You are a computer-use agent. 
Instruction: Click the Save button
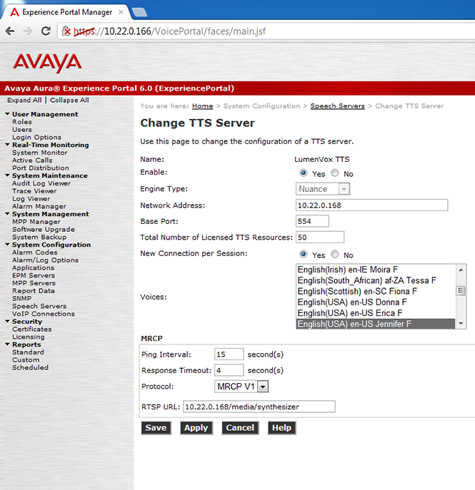pyautogui.click(x=156, y=427)
